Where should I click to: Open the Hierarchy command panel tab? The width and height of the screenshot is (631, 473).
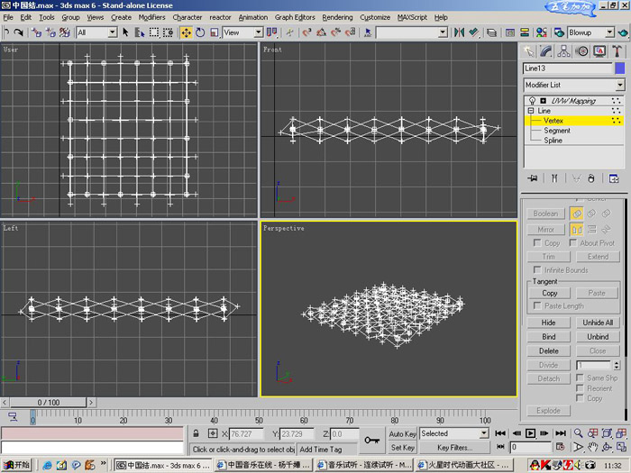pos(563,51)
